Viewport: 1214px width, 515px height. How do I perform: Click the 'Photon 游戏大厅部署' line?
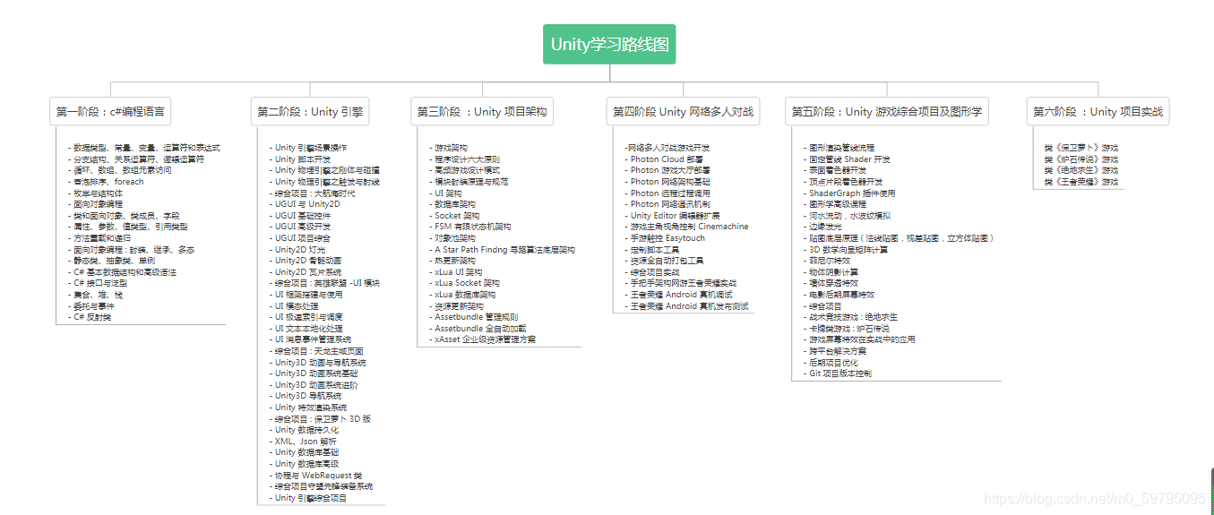(x=667, y=170)
